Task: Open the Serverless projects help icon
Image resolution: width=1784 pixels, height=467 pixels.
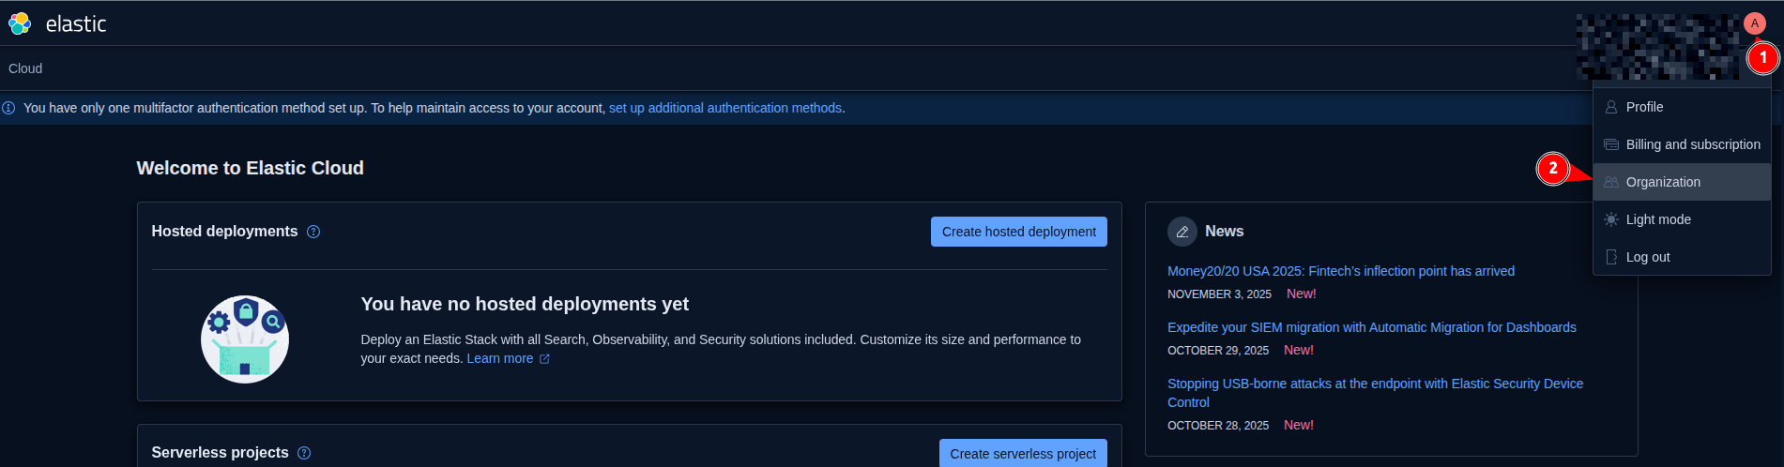Action: click(304, 453)
